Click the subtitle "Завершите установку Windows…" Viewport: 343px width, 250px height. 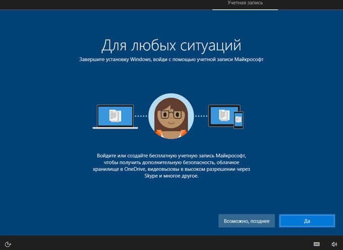click(171, 59)
